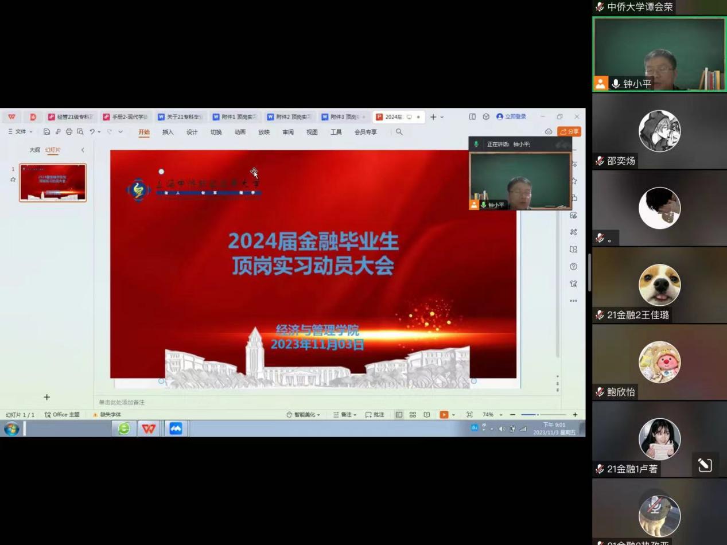Toggle reading view book icon
727x545 pixels.
(x=426, y=415)
